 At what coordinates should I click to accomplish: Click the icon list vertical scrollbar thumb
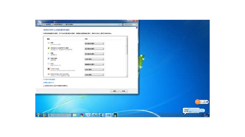tap(127, 46)
